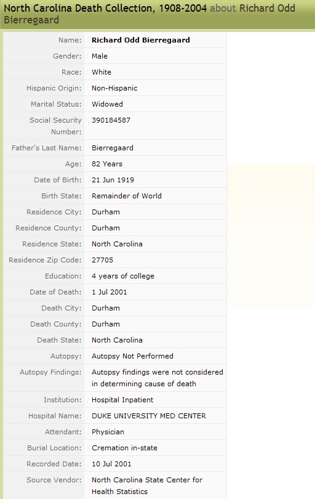This screenshot has width=315, height=499.
Task: Click the Date of Death value 1 Jul 2001
Action: point(109,292)
